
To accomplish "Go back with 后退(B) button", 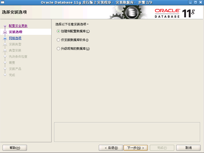I will pos(111,148).
